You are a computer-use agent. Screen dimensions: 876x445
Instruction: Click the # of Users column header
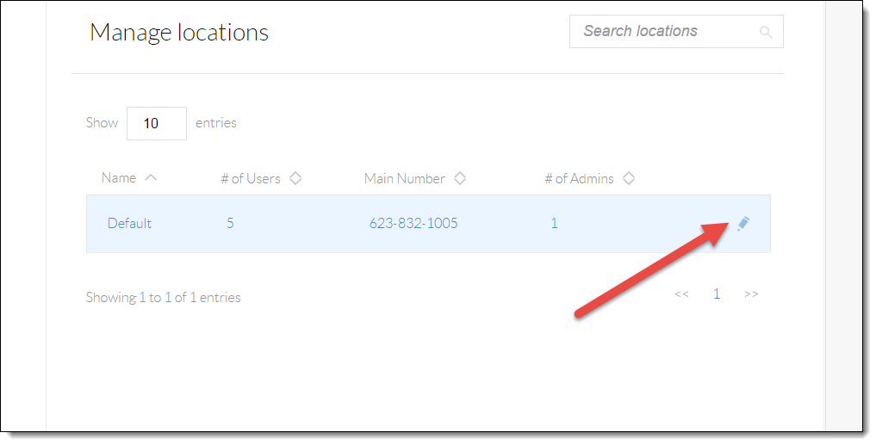[251, 179]
